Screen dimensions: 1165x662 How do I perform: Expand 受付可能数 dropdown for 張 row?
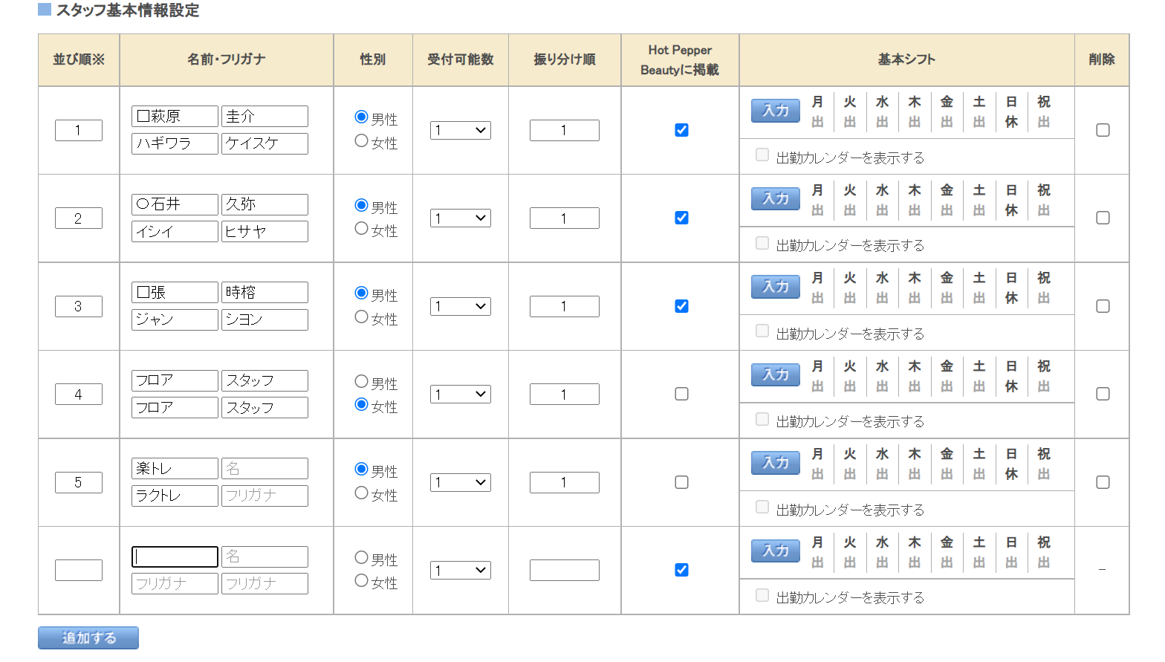tap(460, 306)
